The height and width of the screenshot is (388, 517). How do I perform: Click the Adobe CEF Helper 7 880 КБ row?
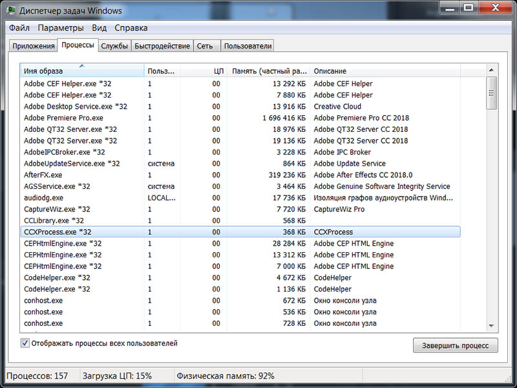(x=240, y=95)
